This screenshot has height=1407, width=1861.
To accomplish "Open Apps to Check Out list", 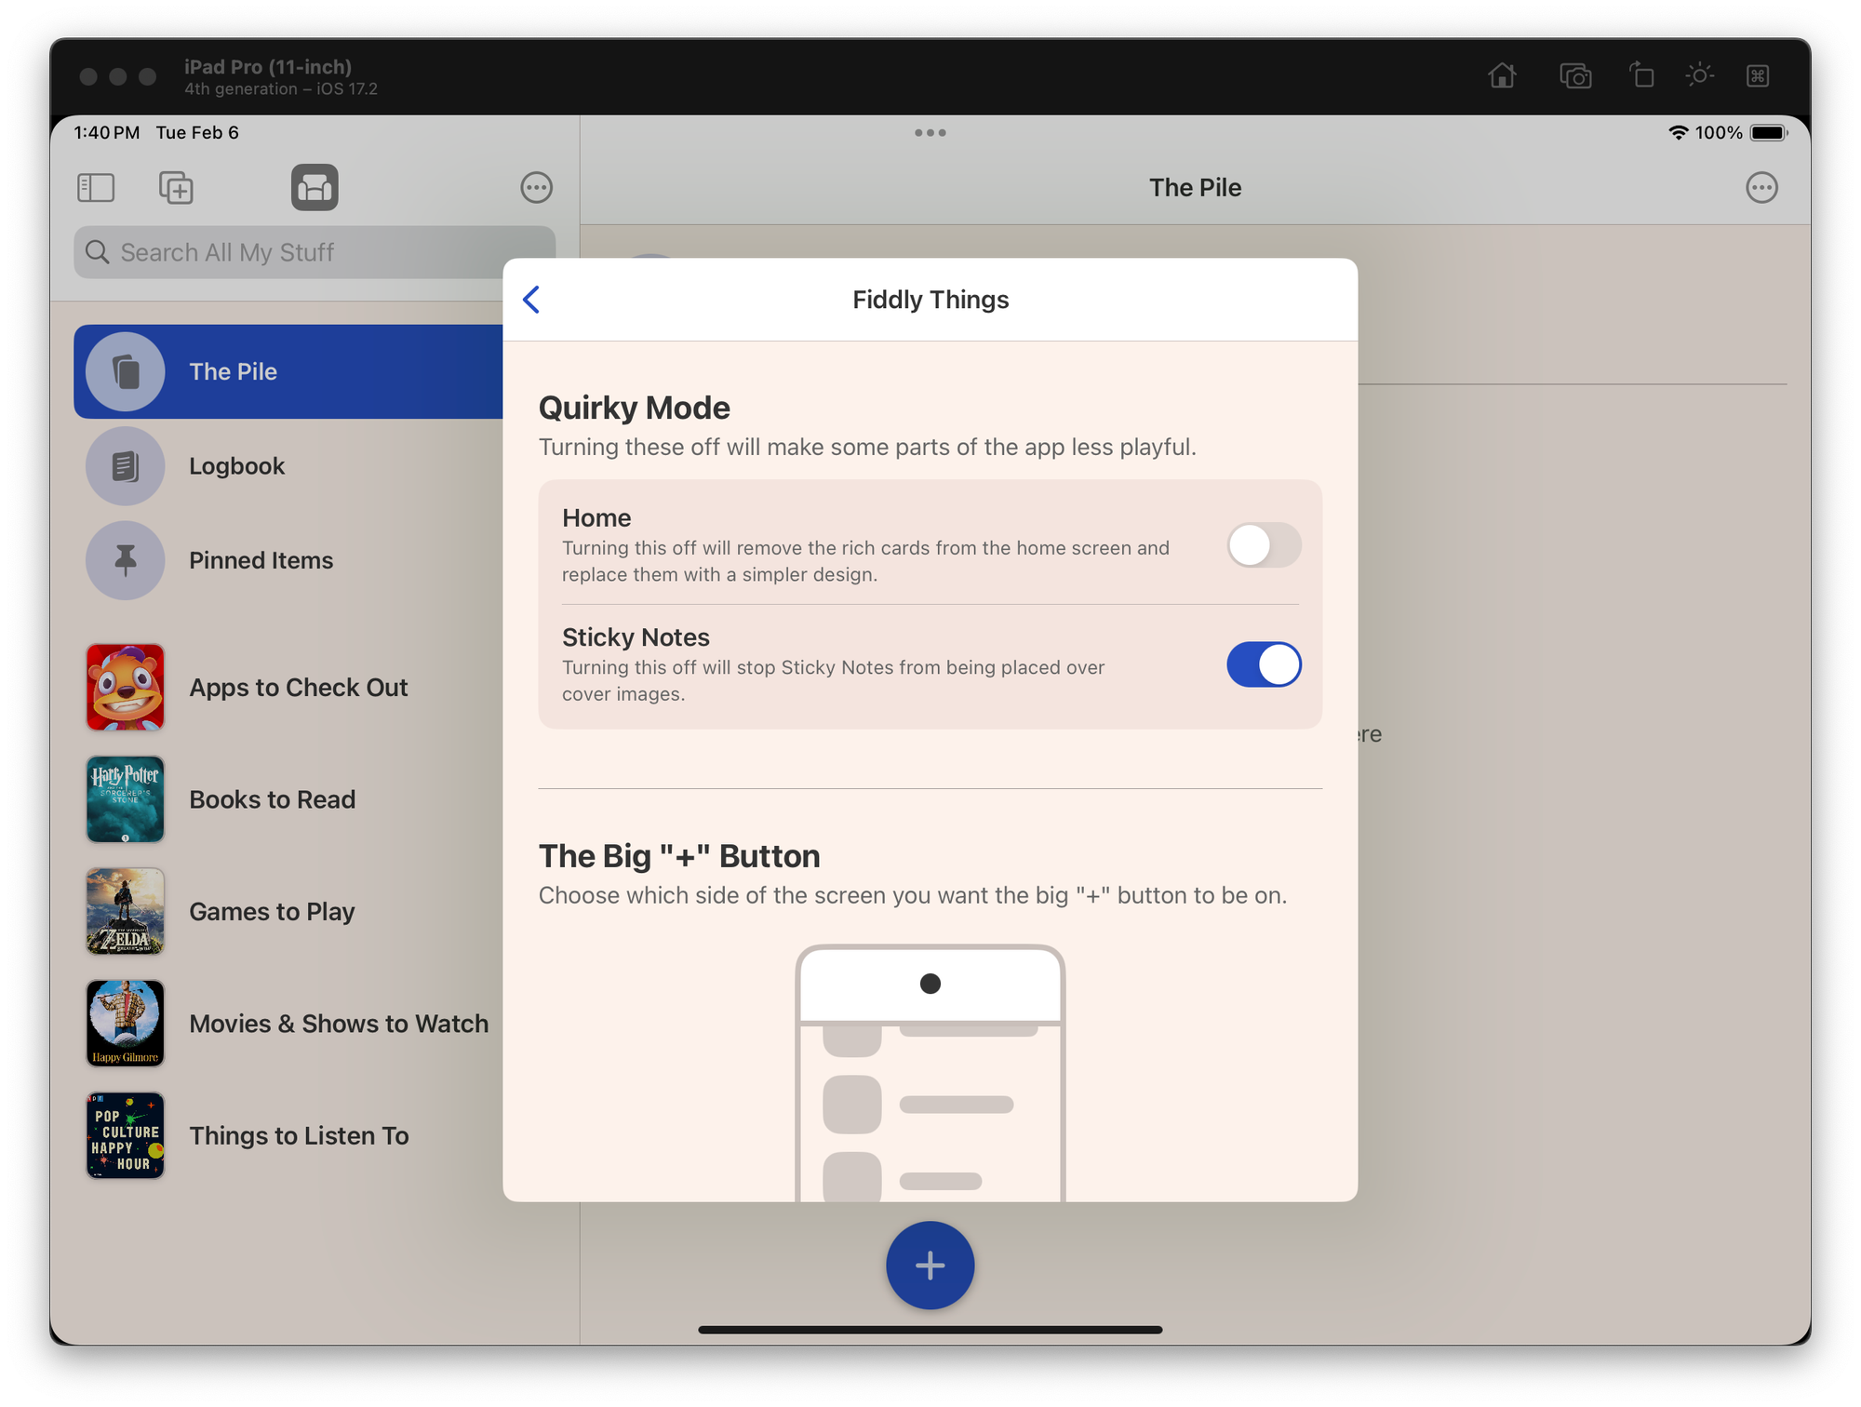I will click(298, 688).
